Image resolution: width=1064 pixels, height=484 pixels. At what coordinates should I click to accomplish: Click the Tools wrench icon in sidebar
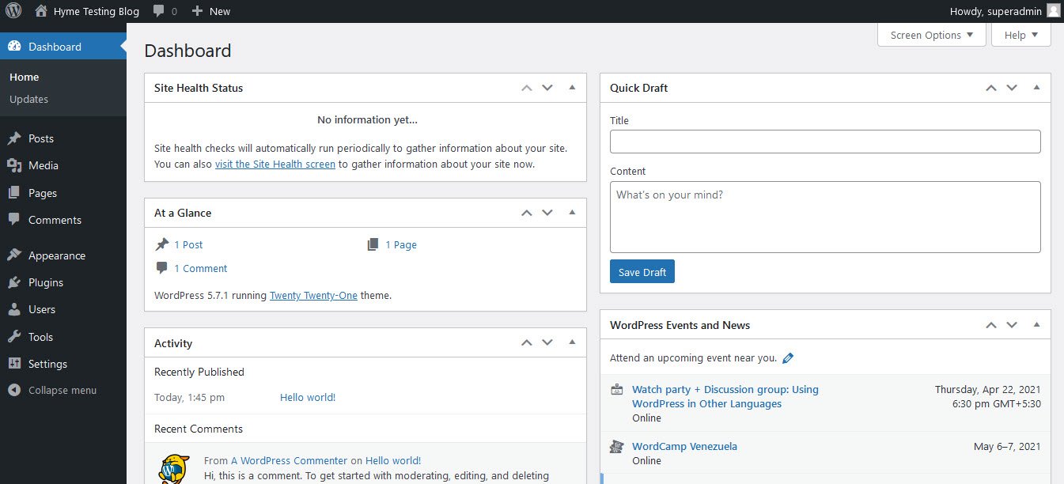tap(14, 337)
